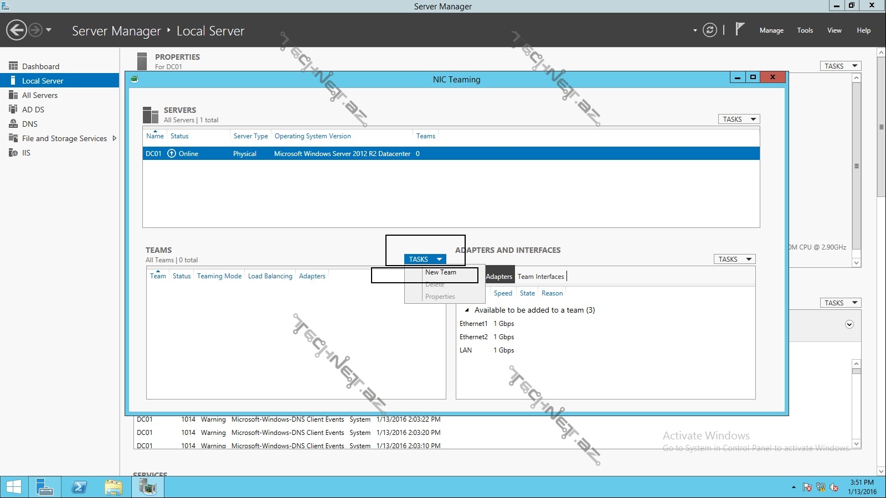Screen dimensions: 886x498
Task: Open Dashboard from the sidebar
Action: (40, 66)
